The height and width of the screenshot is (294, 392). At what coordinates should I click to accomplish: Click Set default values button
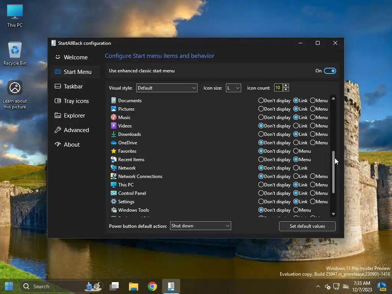tap(307, 226)
